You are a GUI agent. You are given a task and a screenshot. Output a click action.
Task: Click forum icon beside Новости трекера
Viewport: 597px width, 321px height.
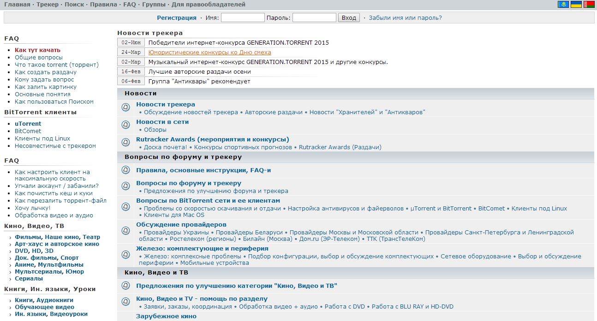(x=125, y=107)
